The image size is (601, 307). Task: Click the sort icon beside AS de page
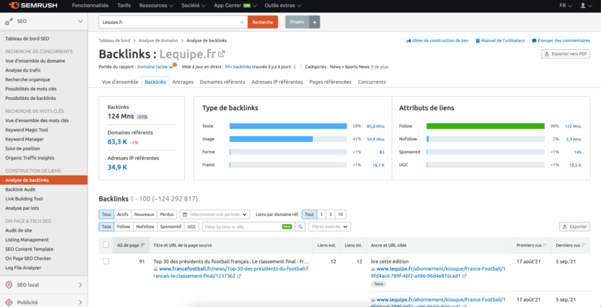143,245
